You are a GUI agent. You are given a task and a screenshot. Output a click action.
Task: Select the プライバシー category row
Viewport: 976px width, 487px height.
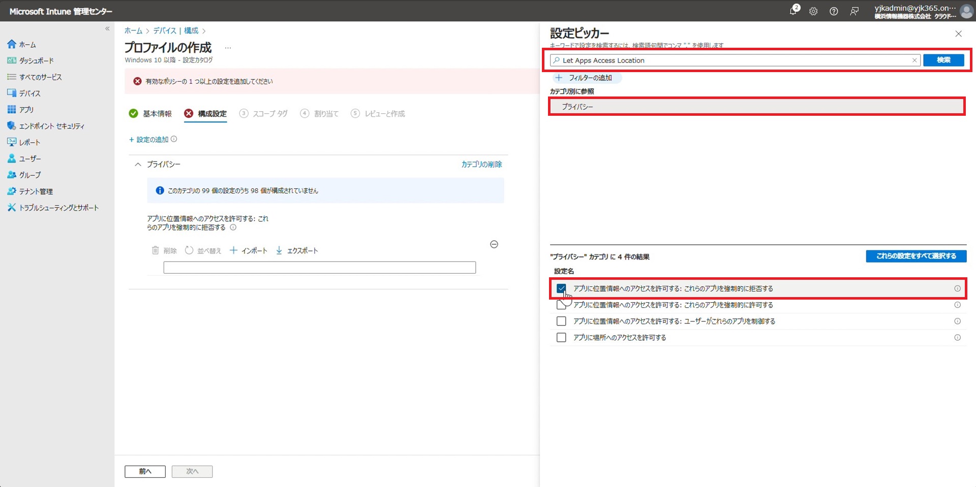tap(757, 107)
